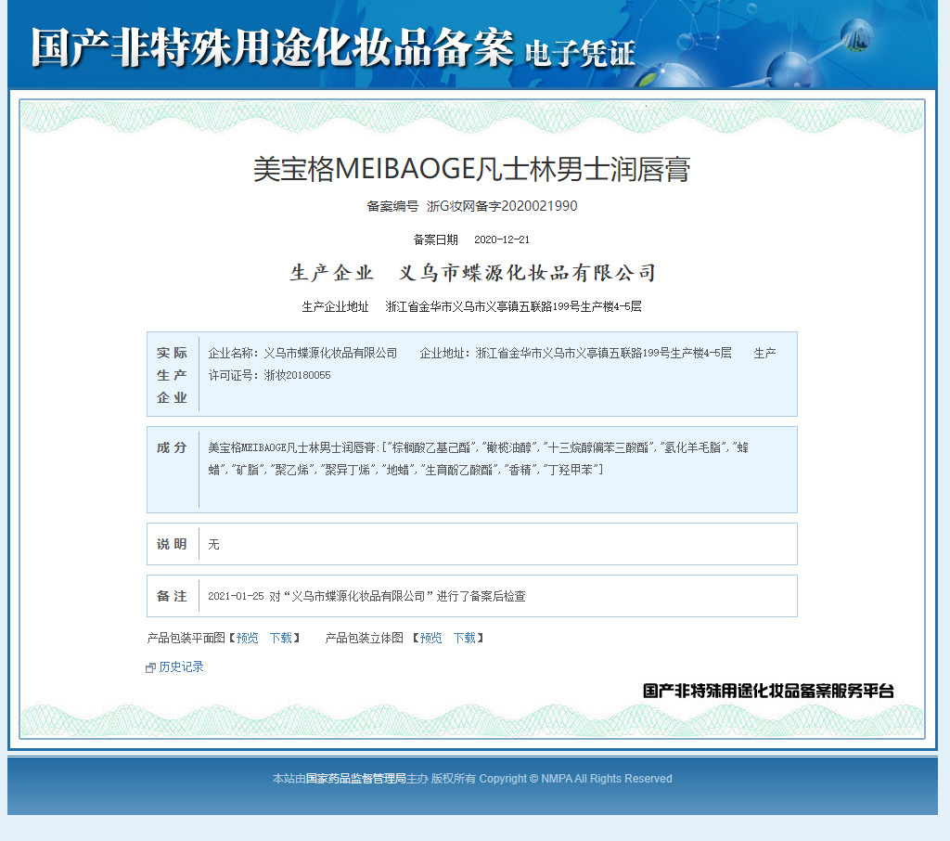Click manufacturer name 义乌市蝶源化妆品有限公司 heading
The image size is (950, 841).
pyautogui.click(x=527, y=273)
